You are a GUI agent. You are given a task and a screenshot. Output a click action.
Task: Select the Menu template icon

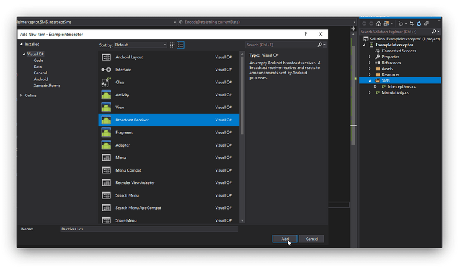coord(106,158)
